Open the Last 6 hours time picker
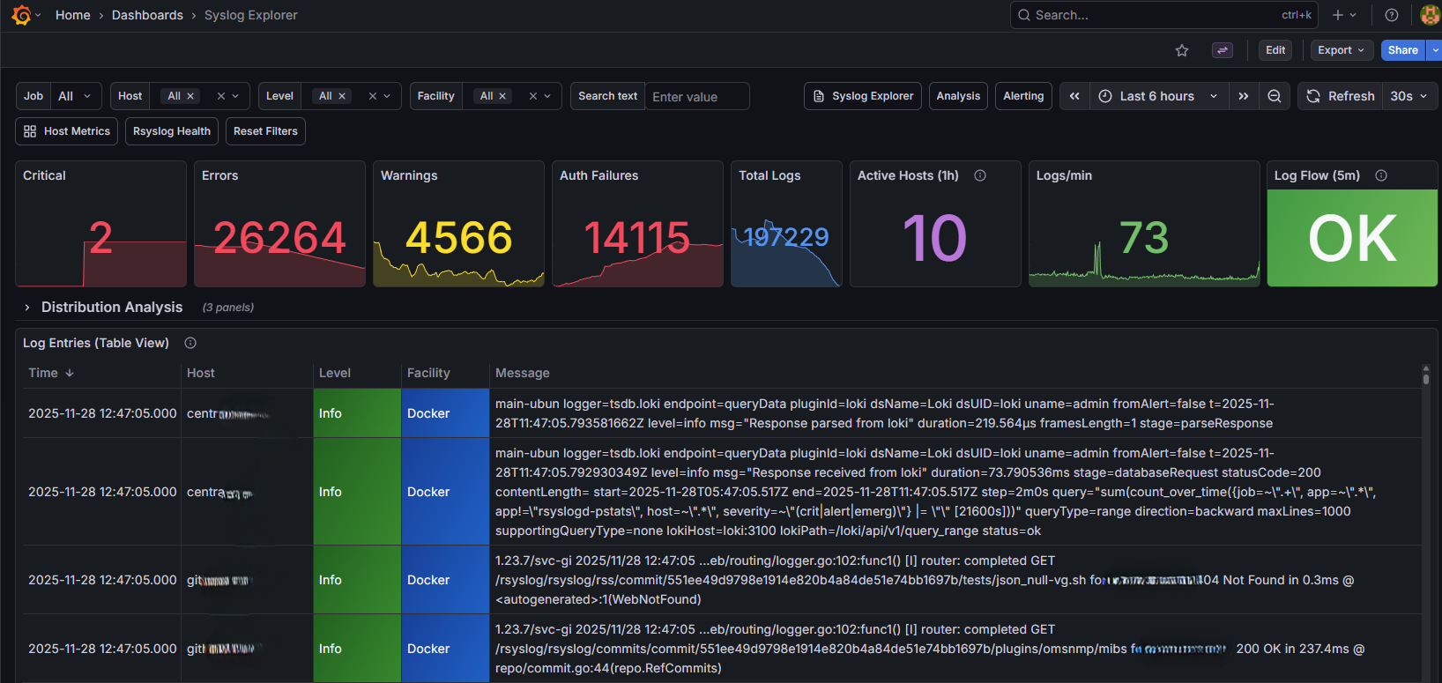1442x683 pixels. coord(1158,96)
